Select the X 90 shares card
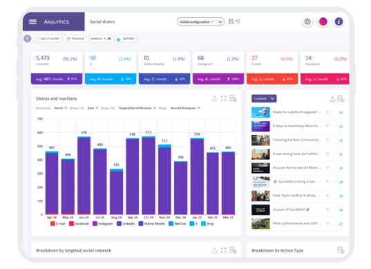This screenshot has width=371, height=269. tap(111, 68)
